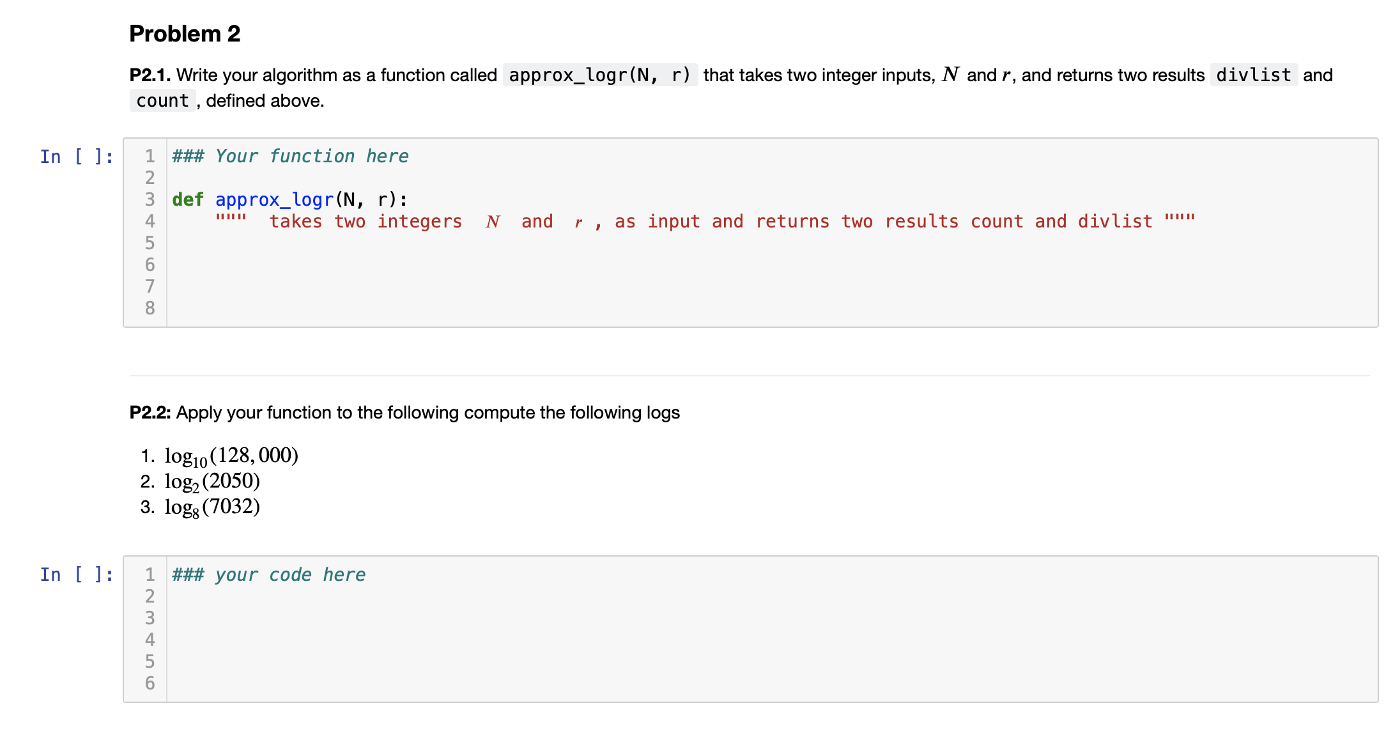
Task: Place cursor on 'def approx_logr(N, r):' line
Action: point(289,200)
